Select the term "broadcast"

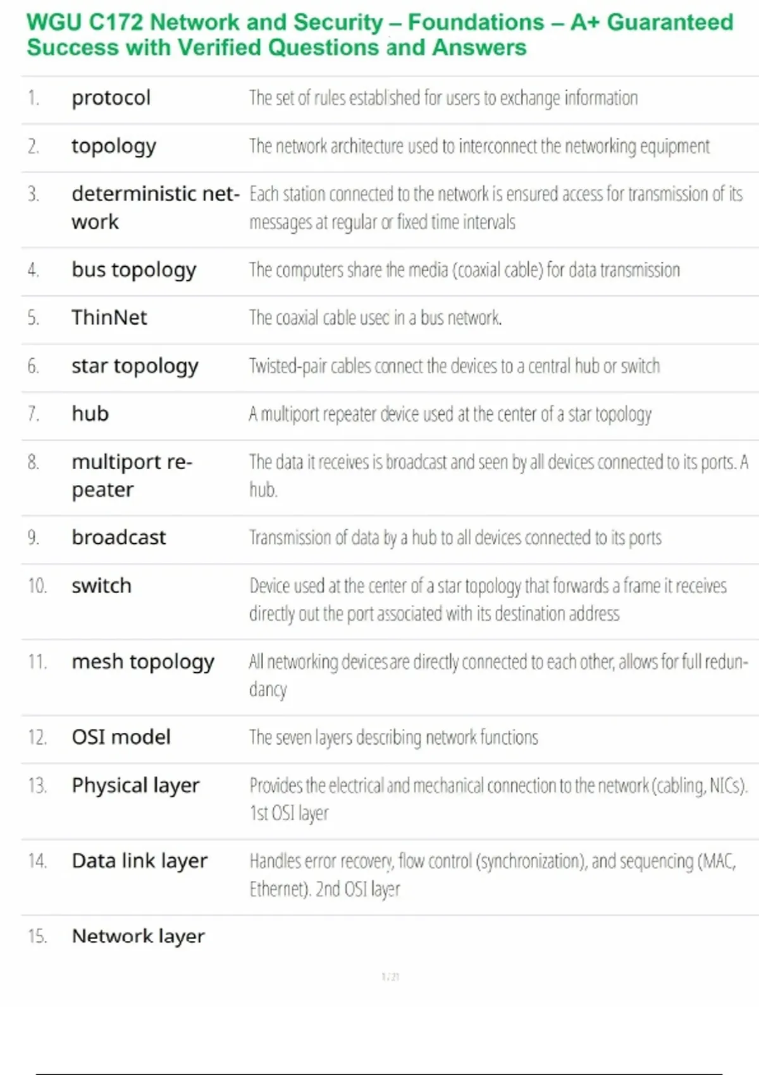(x=118, y=537)
